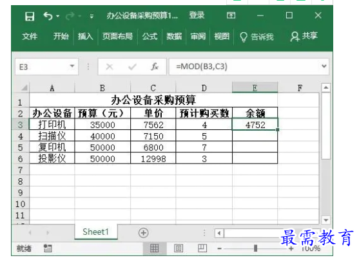Click cell 打印机

click(x=52, y=125)
